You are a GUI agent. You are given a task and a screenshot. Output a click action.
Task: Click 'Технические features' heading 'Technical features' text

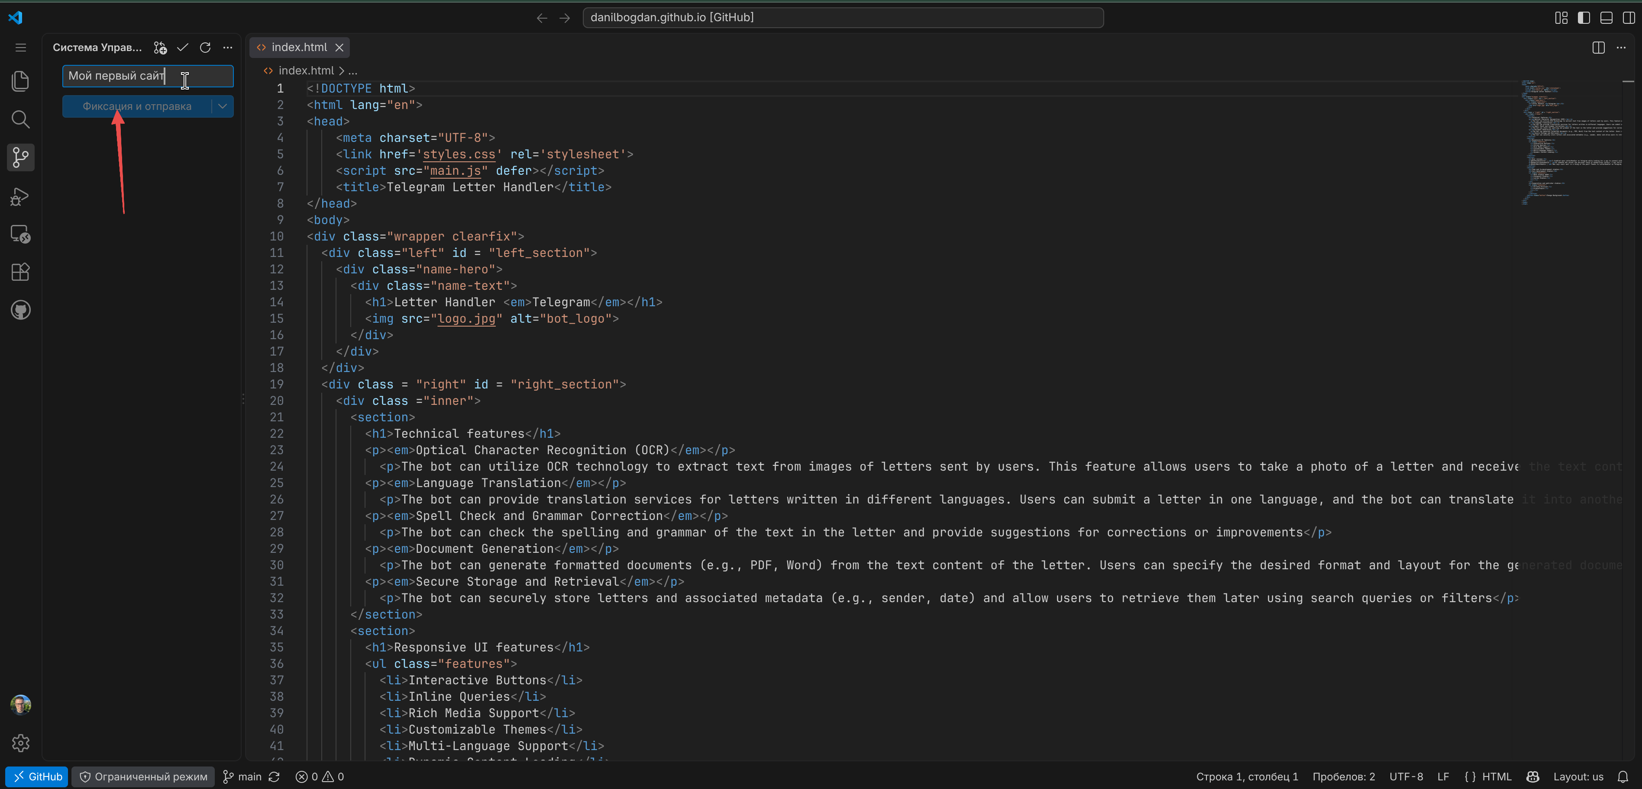(459, 434)
